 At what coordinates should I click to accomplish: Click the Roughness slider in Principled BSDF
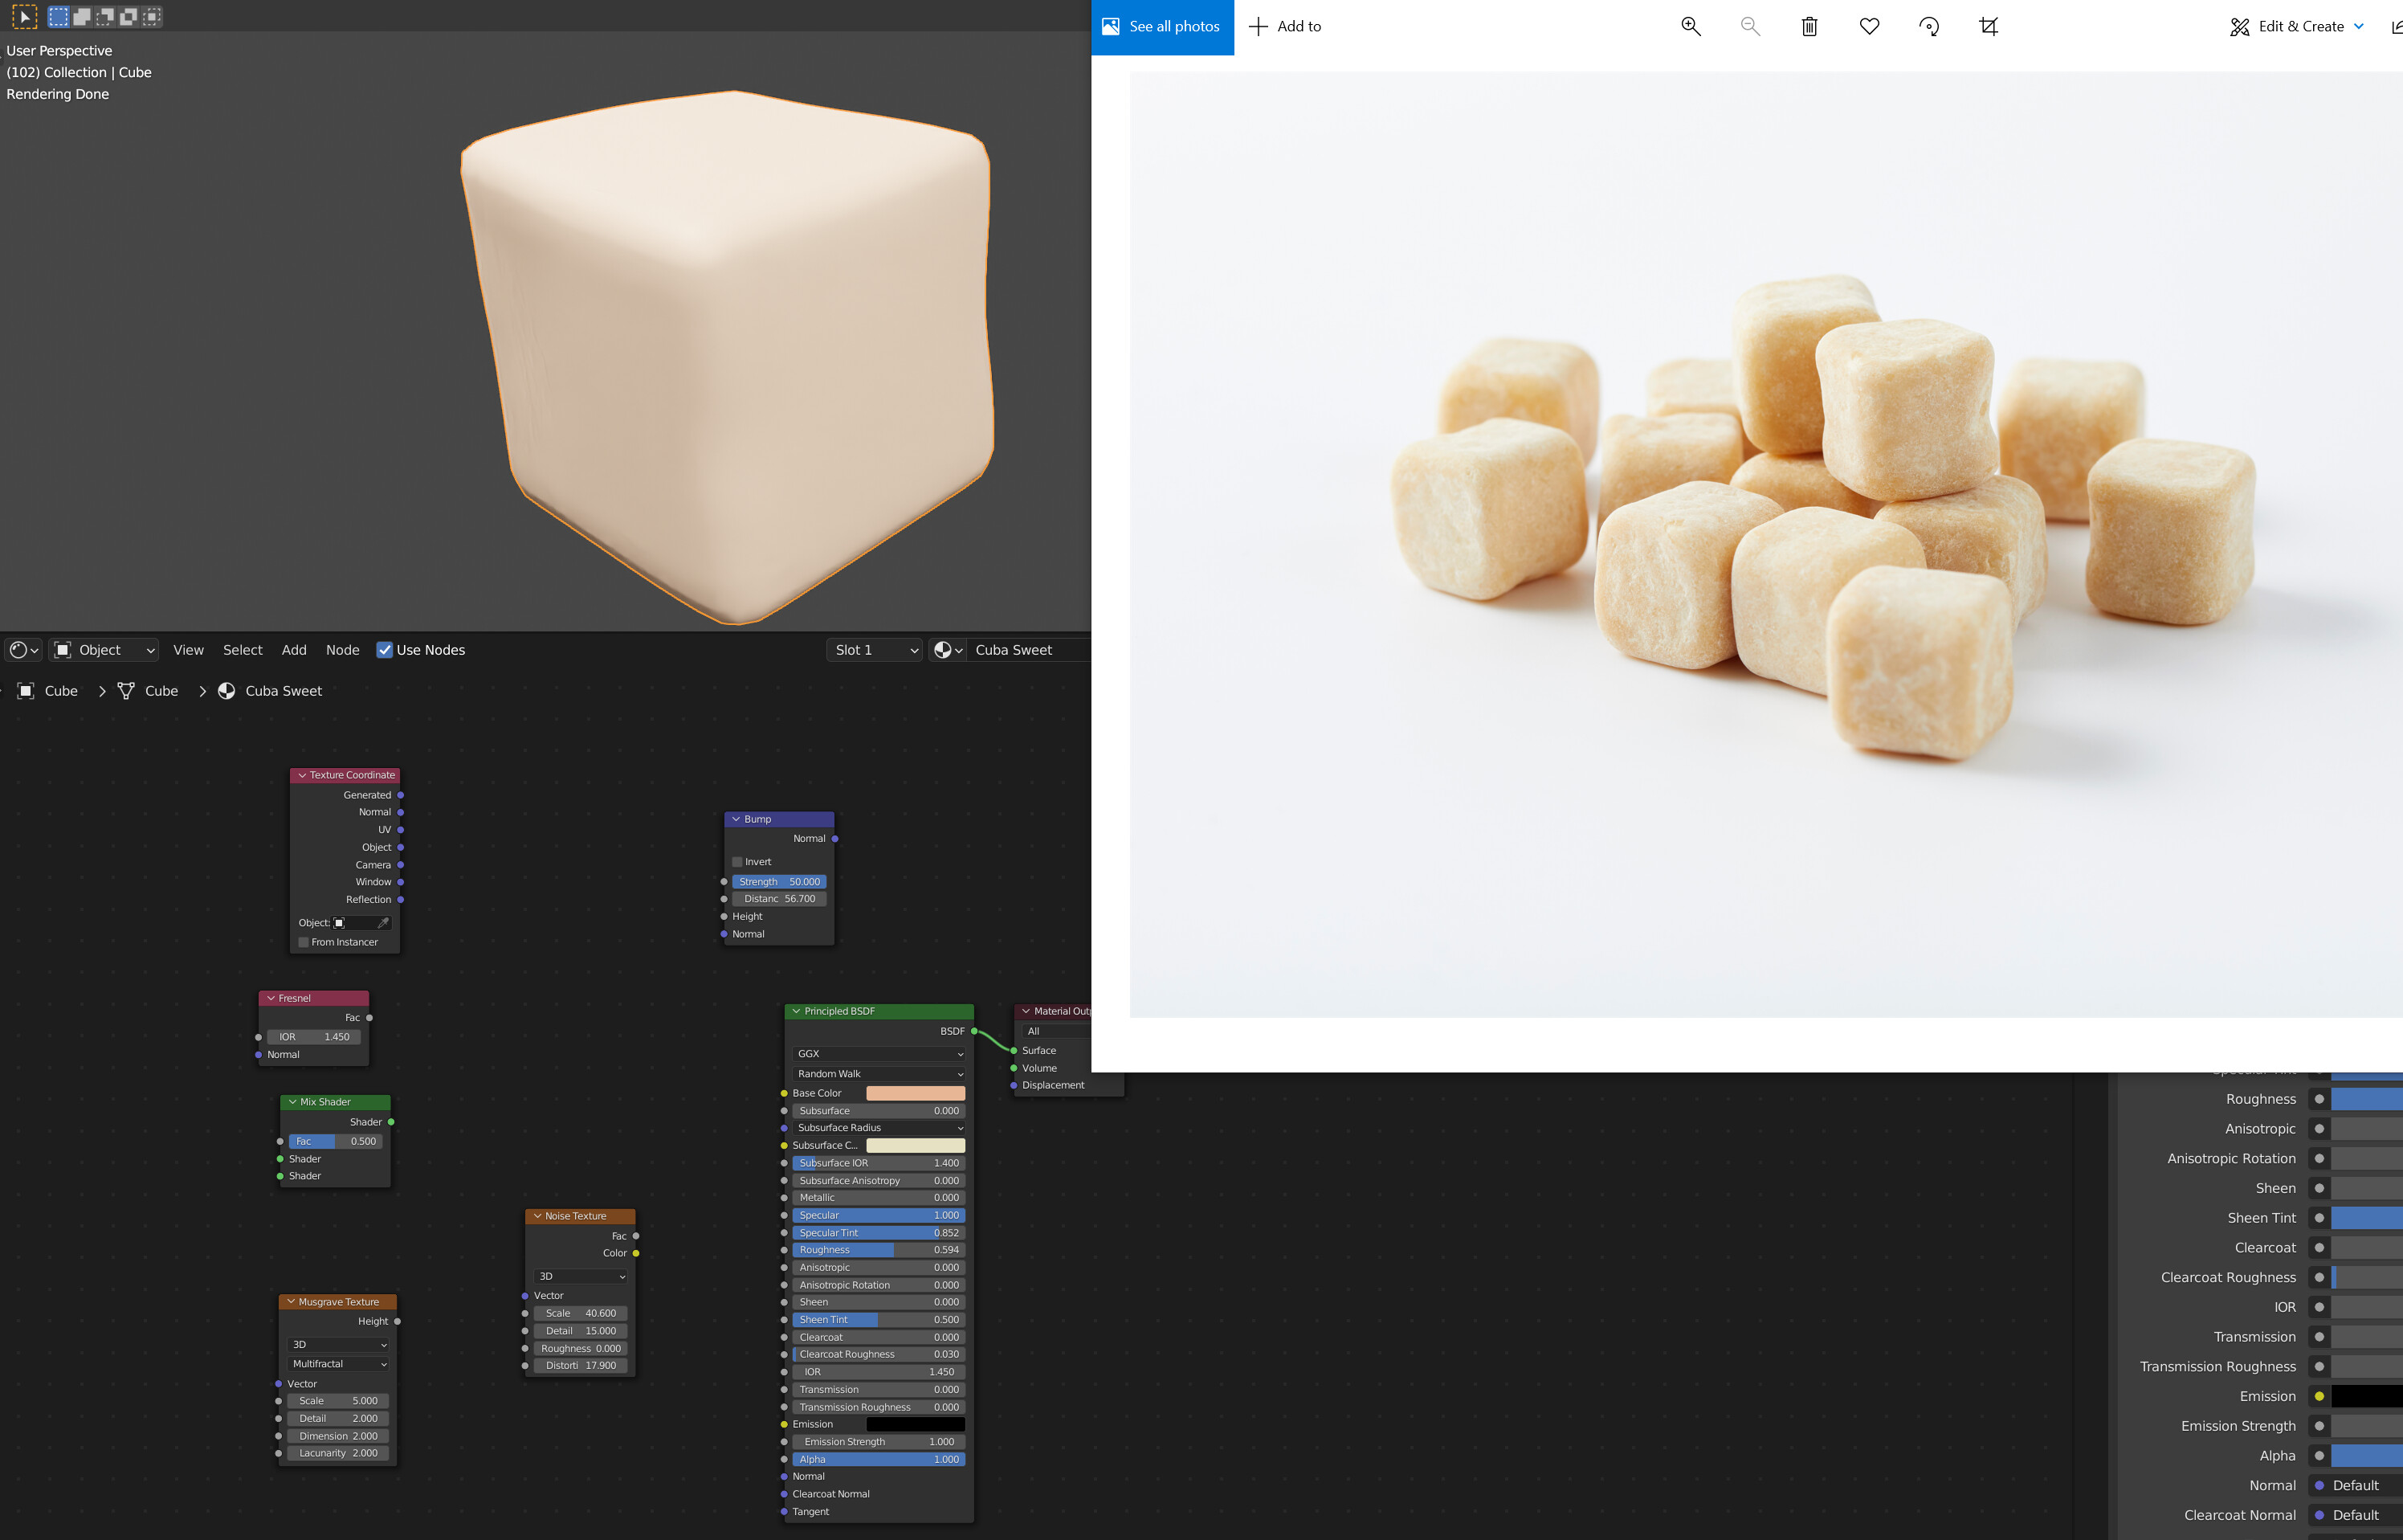879,1250
